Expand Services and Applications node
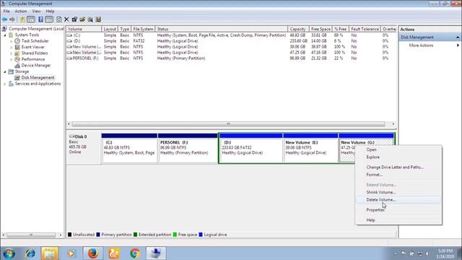This screenshot has height=260, width=462. coord(5,84)
